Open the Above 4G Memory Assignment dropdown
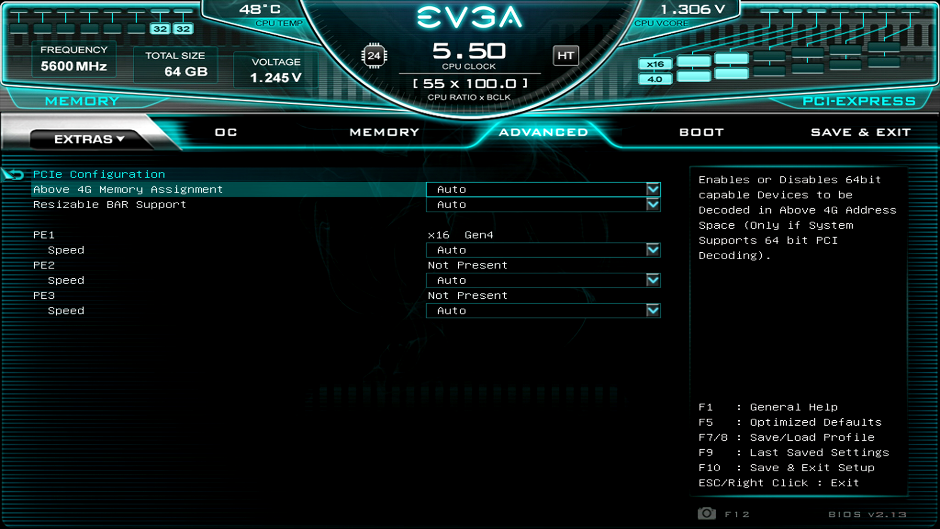This screenshot has width=940, height=529. pyautogui.click(x=653, y=190)
